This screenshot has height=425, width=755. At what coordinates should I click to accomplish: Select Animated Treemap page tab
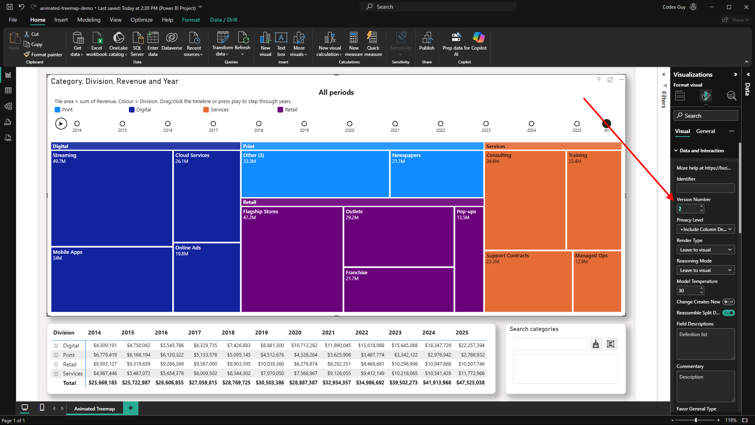95,408
